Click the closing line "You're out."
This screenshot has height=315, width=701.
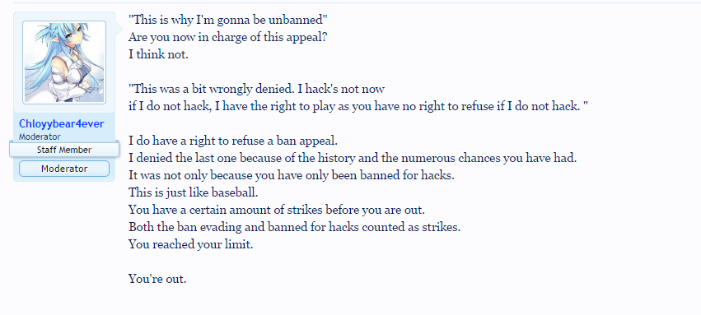pos(157,279)
